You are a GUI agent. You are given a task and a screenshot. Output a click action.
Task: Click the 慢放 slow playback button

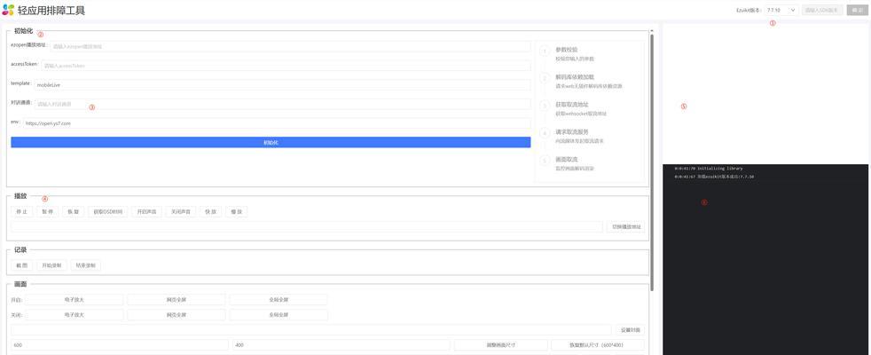[237, 211]
